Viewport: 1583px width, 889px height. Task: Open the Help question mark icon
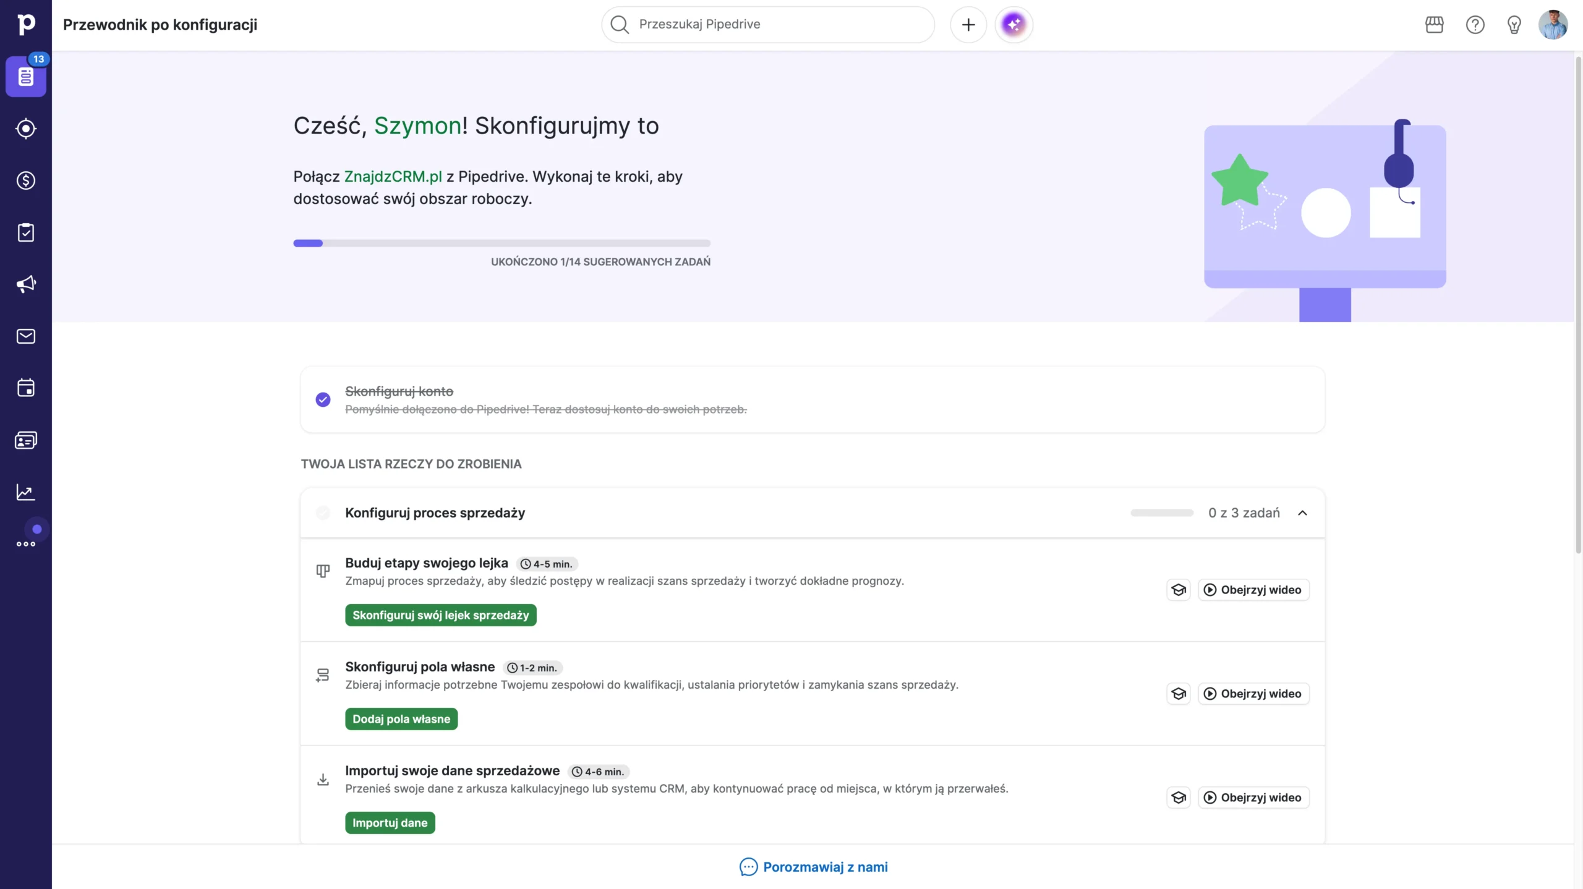click(x=1475, y=25)
